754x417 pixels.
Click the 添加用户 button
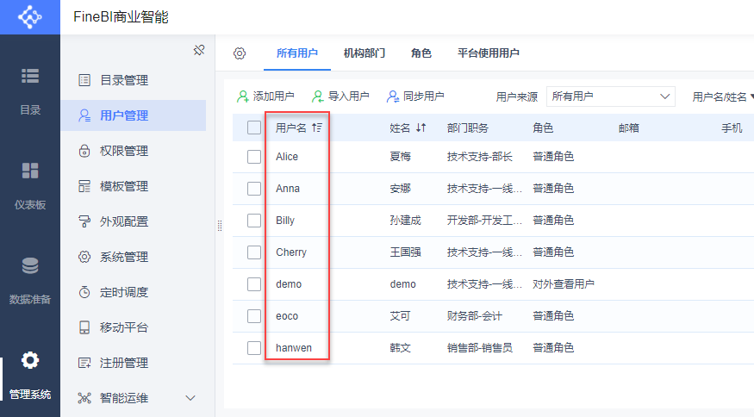(265, 96)
